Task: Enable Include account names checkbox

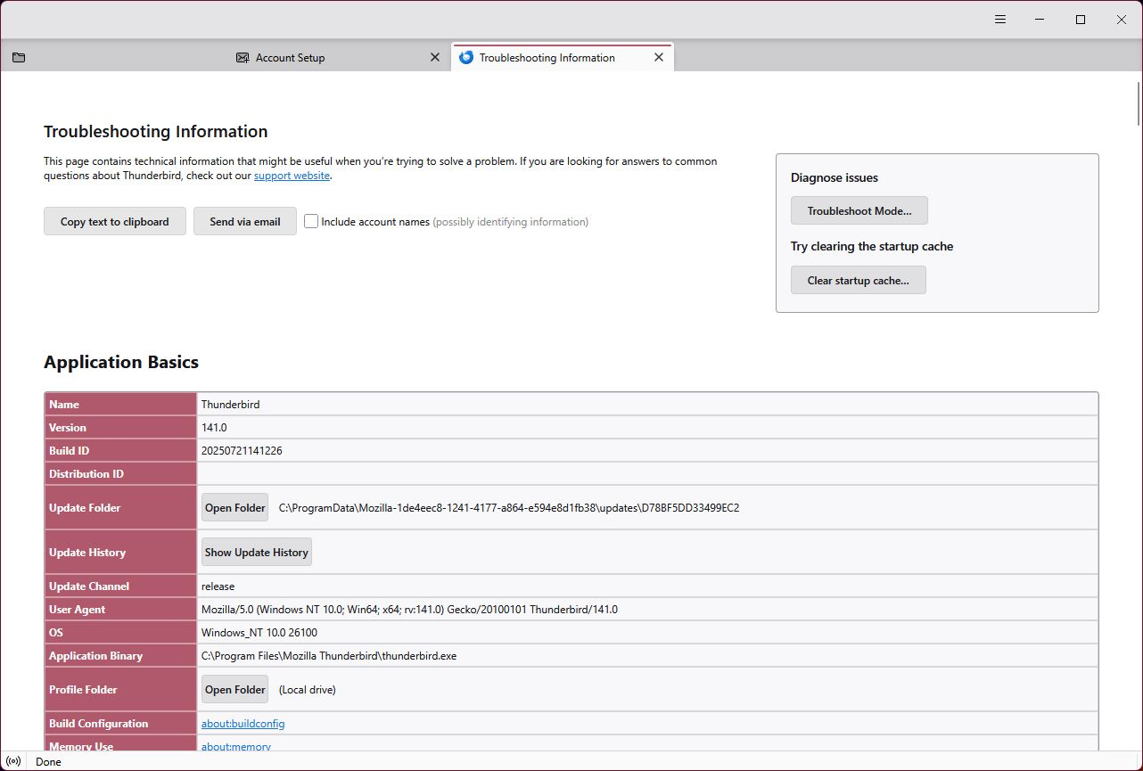Action: (311, 221)
